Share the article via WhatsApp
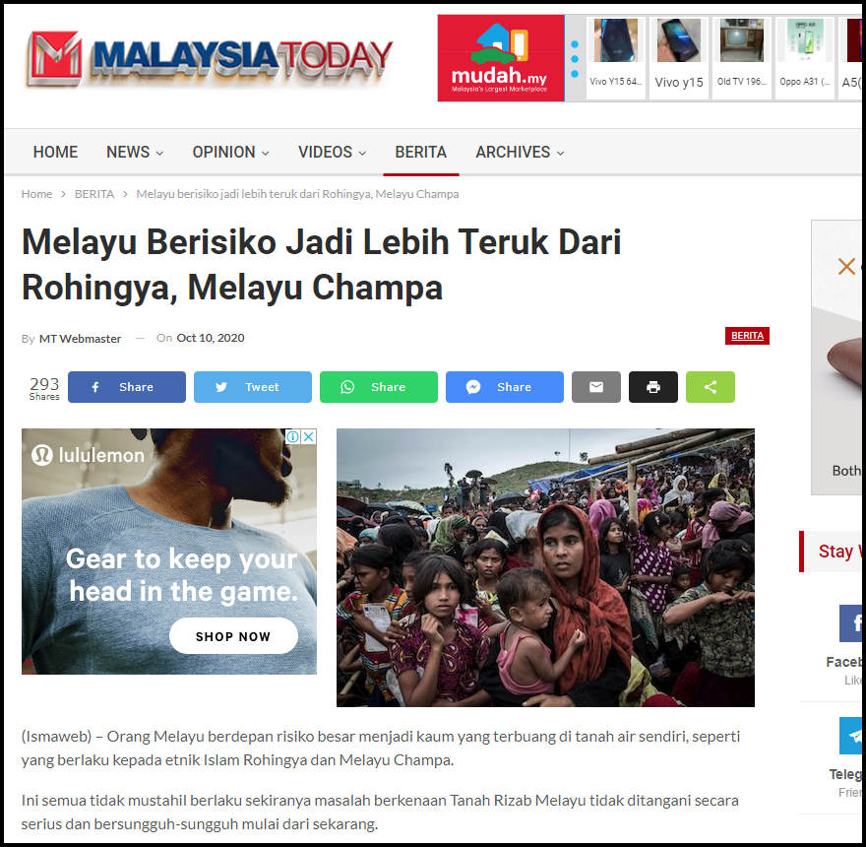Image resolution: width=866 pixels, height=847 pixels. 378,387
